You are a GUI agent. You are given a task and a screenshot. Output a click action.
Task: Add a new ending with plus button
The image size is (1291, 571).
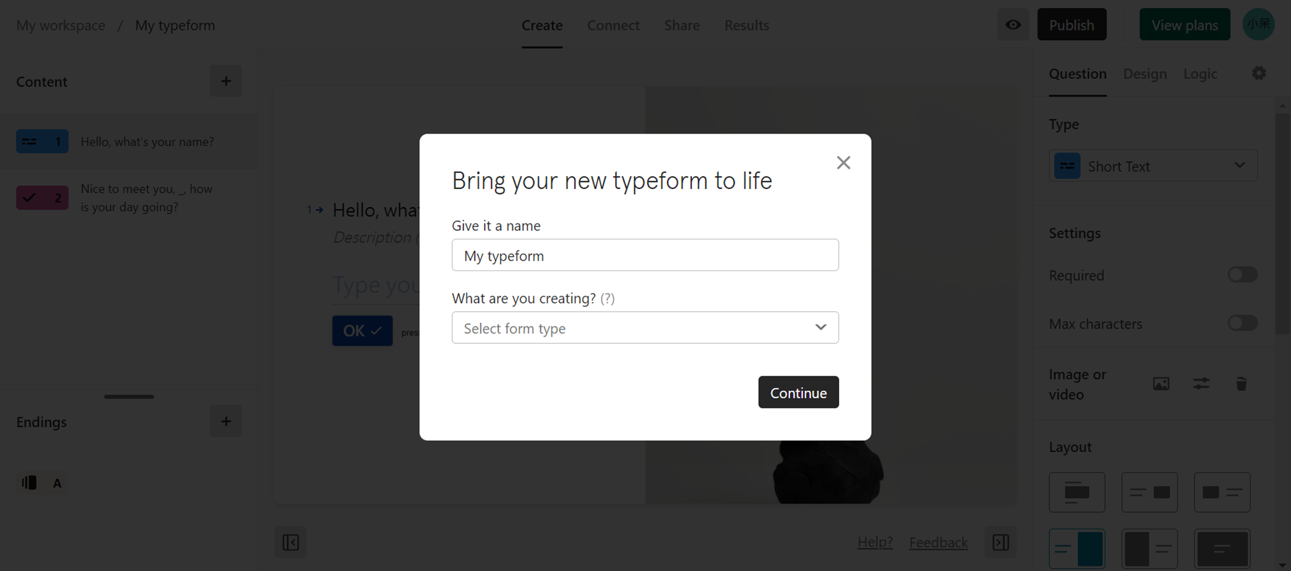[226, 421]
